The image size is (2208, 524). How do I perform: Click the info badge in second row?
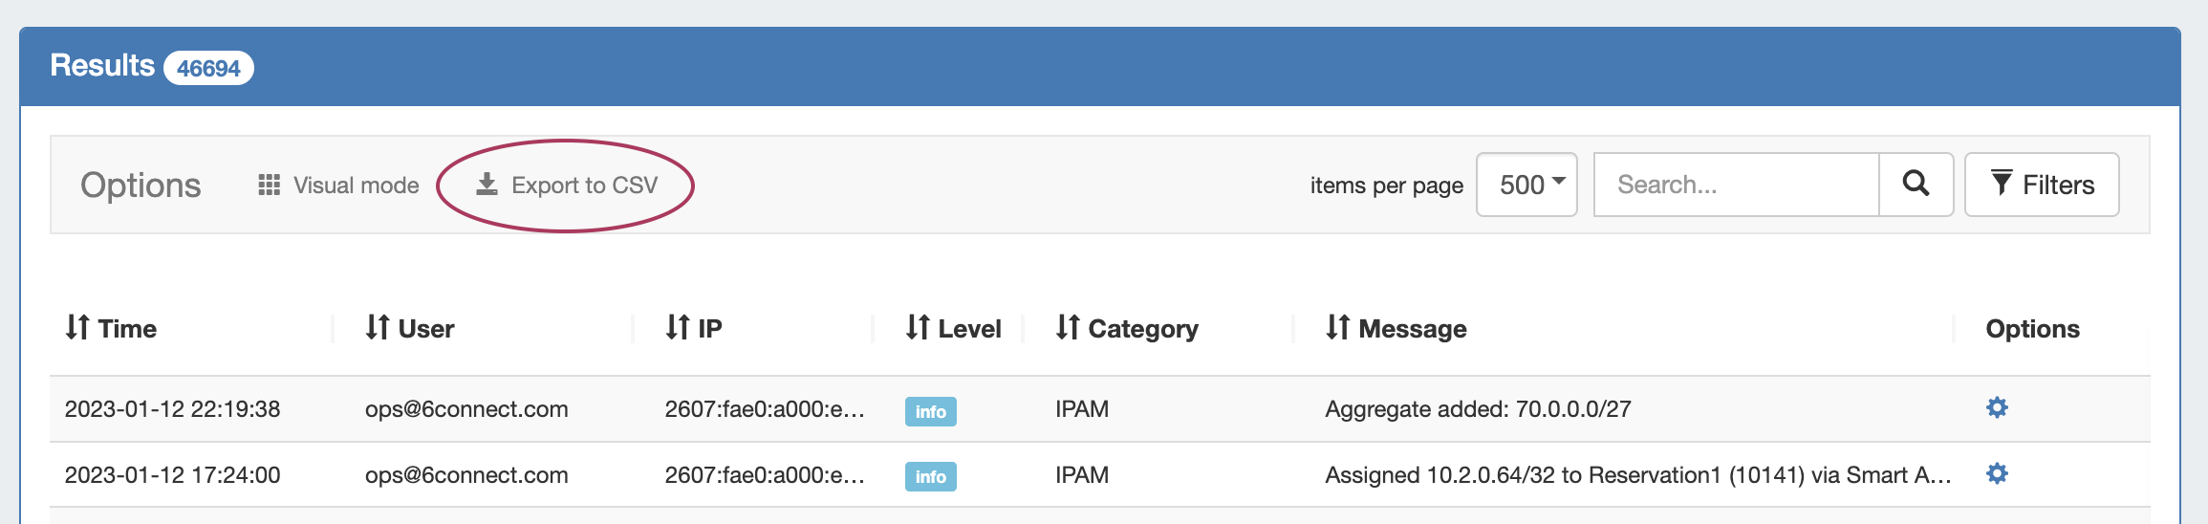930,476
